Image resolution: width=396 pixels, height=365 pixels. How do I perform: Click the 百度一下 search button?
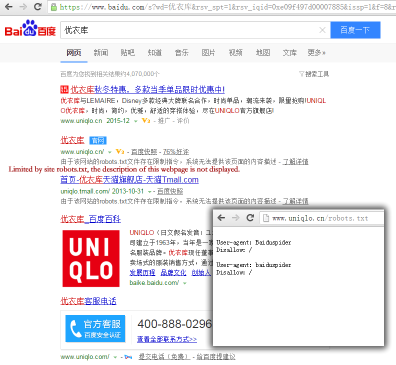(x=355, y=30)
